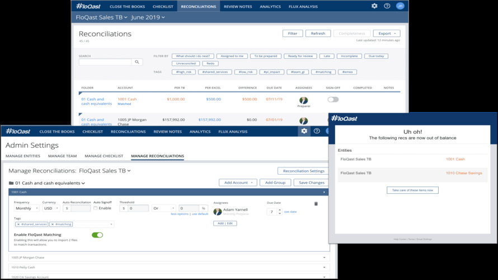Toggle sign-off switch for 1001 Cash
The image size is (498, 280).
pyautogui.click(x=333, y=100)
